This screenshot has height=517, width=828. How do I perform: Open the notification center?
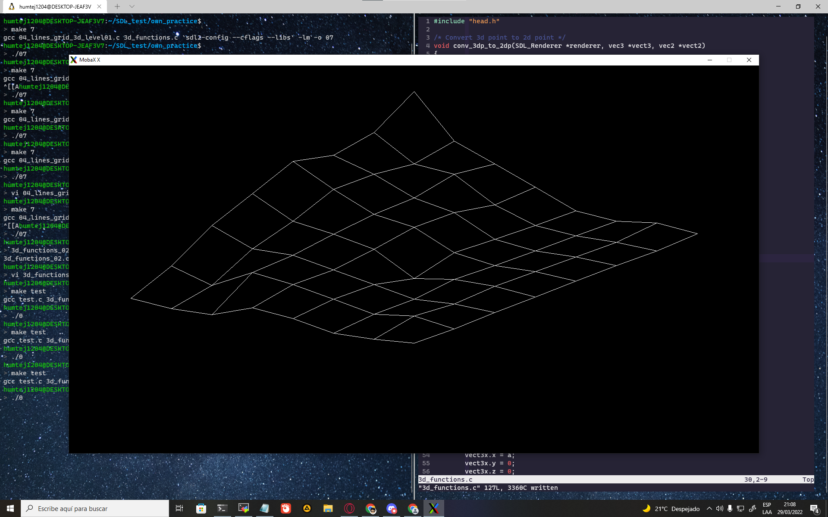815,509
